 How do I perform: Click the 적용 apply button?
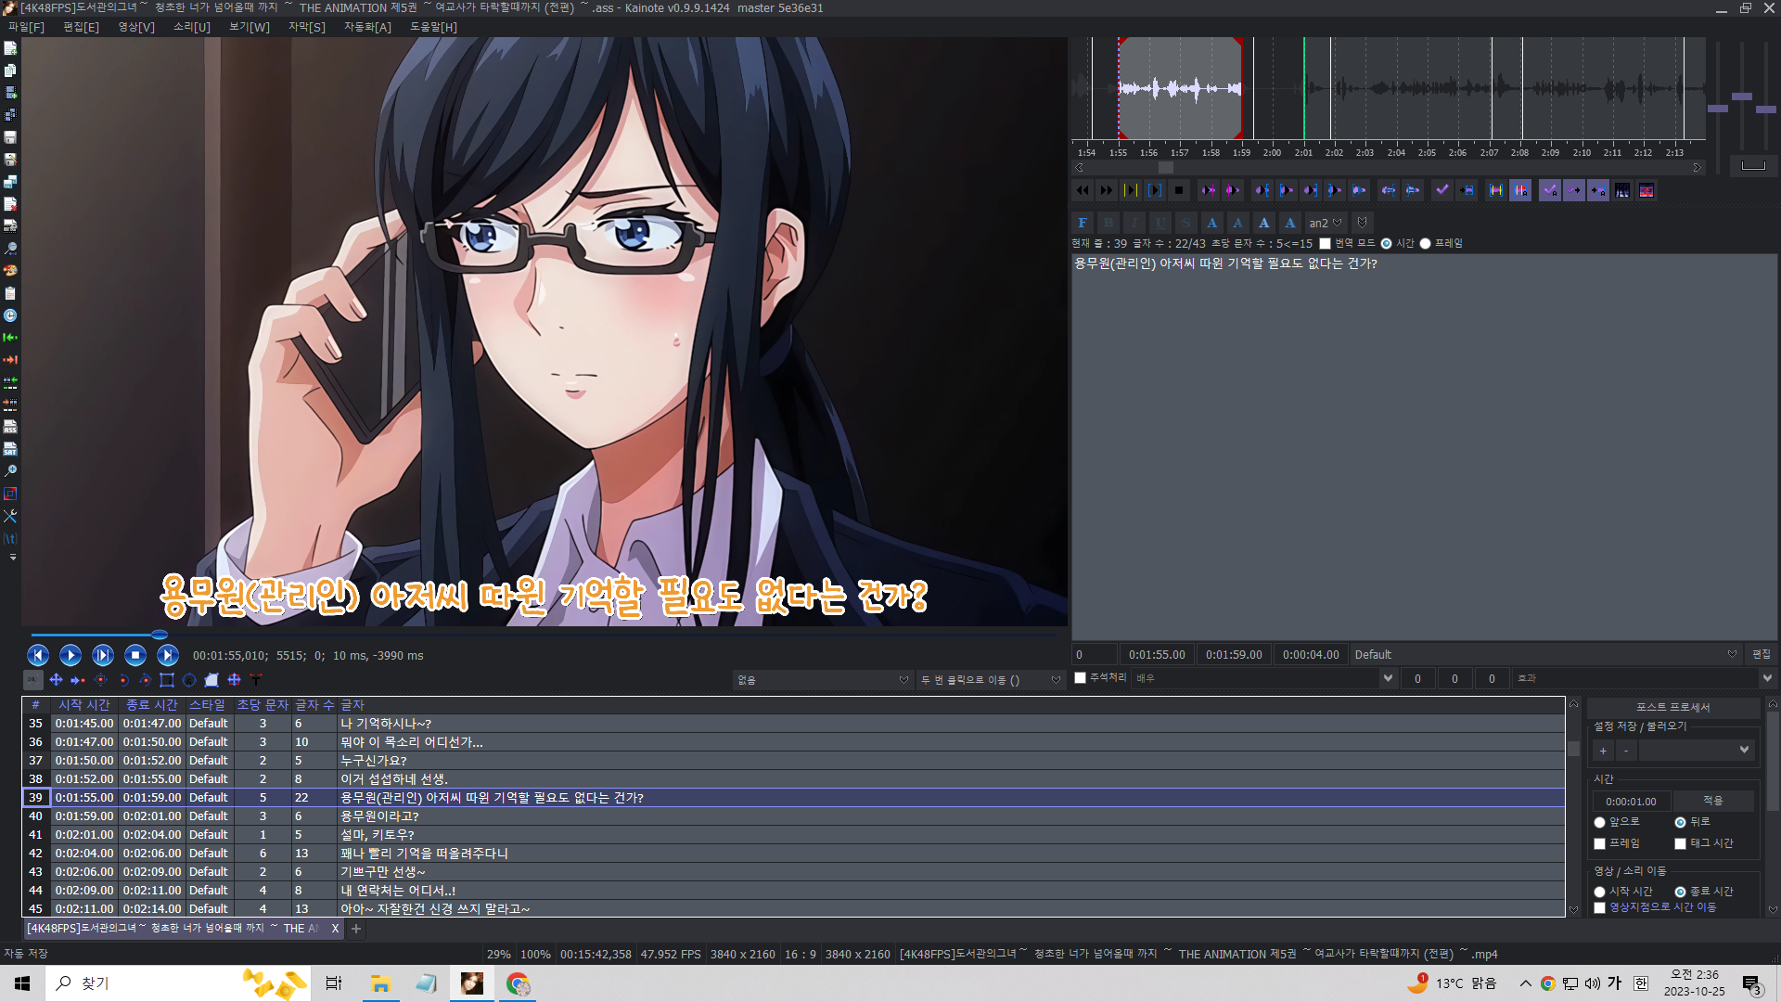pyautogui.click(x=1713, y=801)
